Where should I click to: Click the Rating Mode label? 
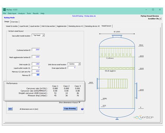coord(10,18)
